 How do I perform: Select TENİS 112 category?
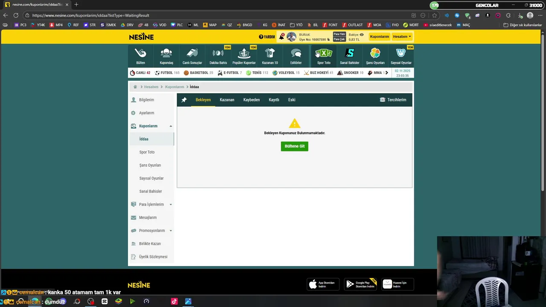point(257,73)
